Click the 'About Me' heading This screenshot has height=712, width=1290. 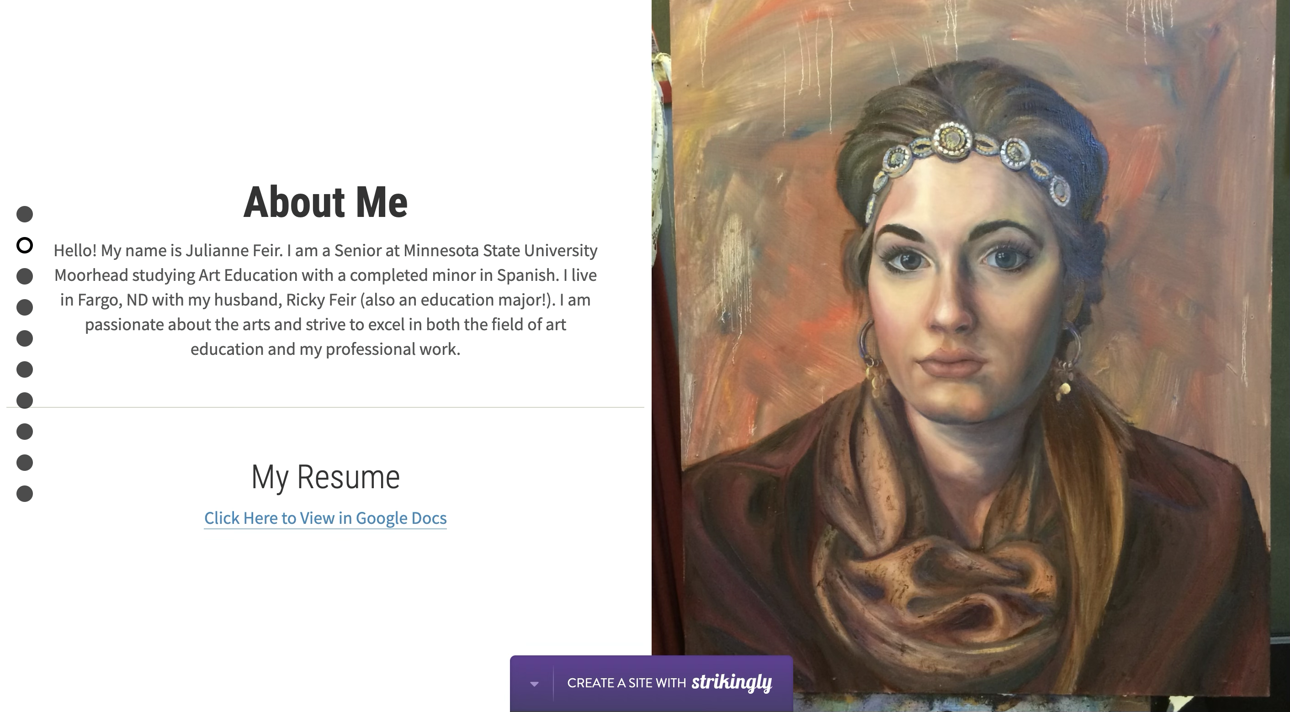(x=325, y=203)
